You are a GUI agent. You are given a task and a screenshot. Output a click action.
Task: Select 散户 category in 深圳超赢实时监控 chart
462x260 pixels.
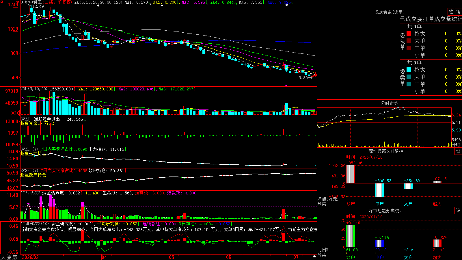point(351,204)
